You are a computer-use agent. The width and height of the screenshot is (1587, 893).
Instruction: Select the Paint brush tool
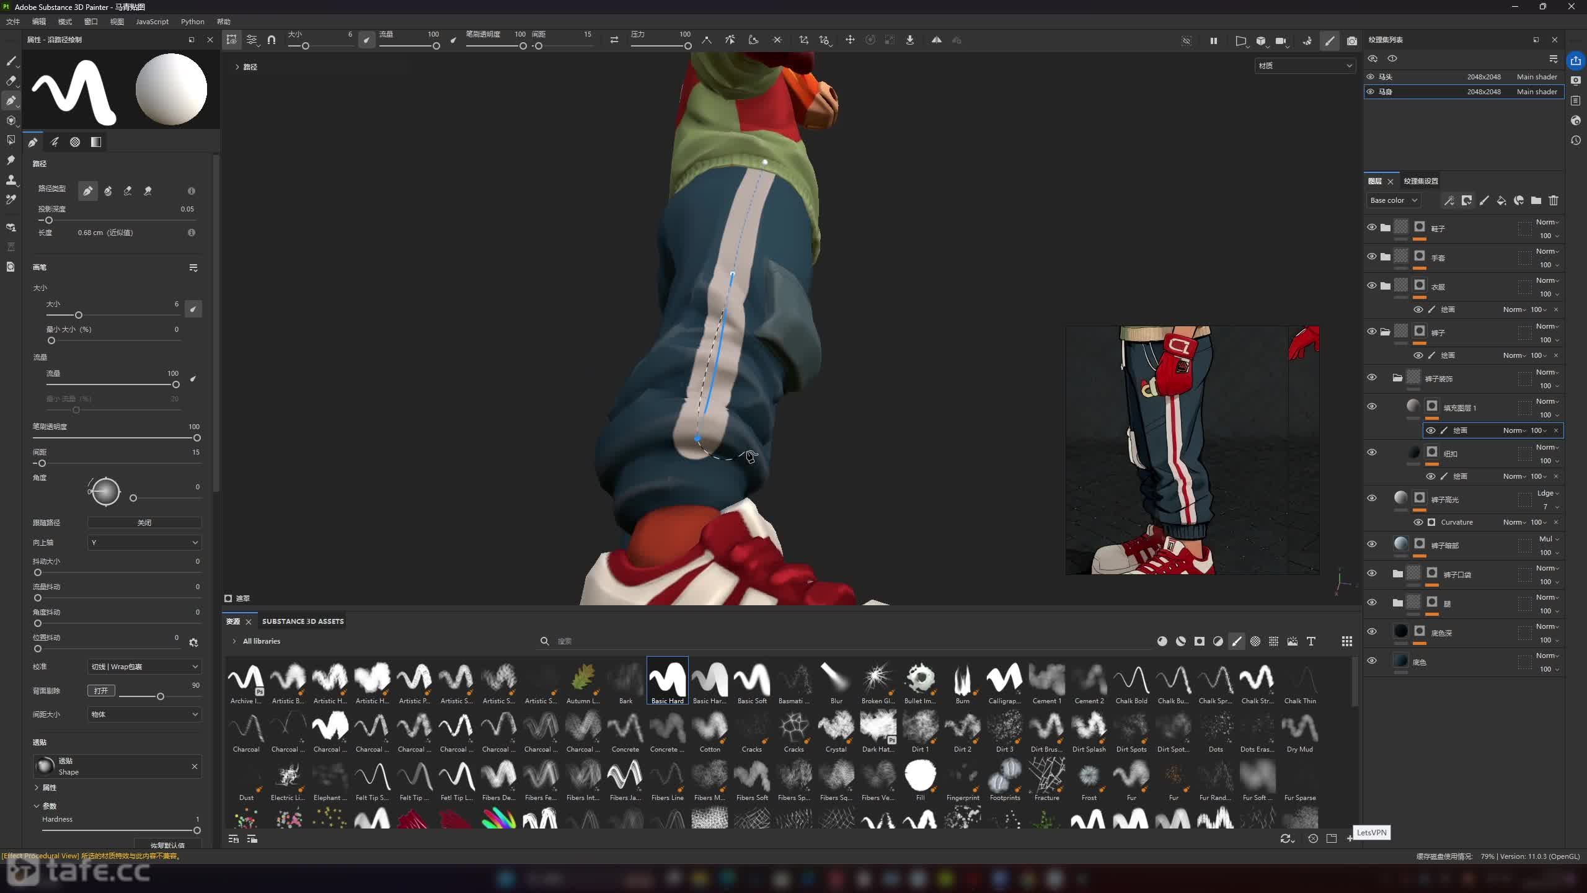(11, 61)
